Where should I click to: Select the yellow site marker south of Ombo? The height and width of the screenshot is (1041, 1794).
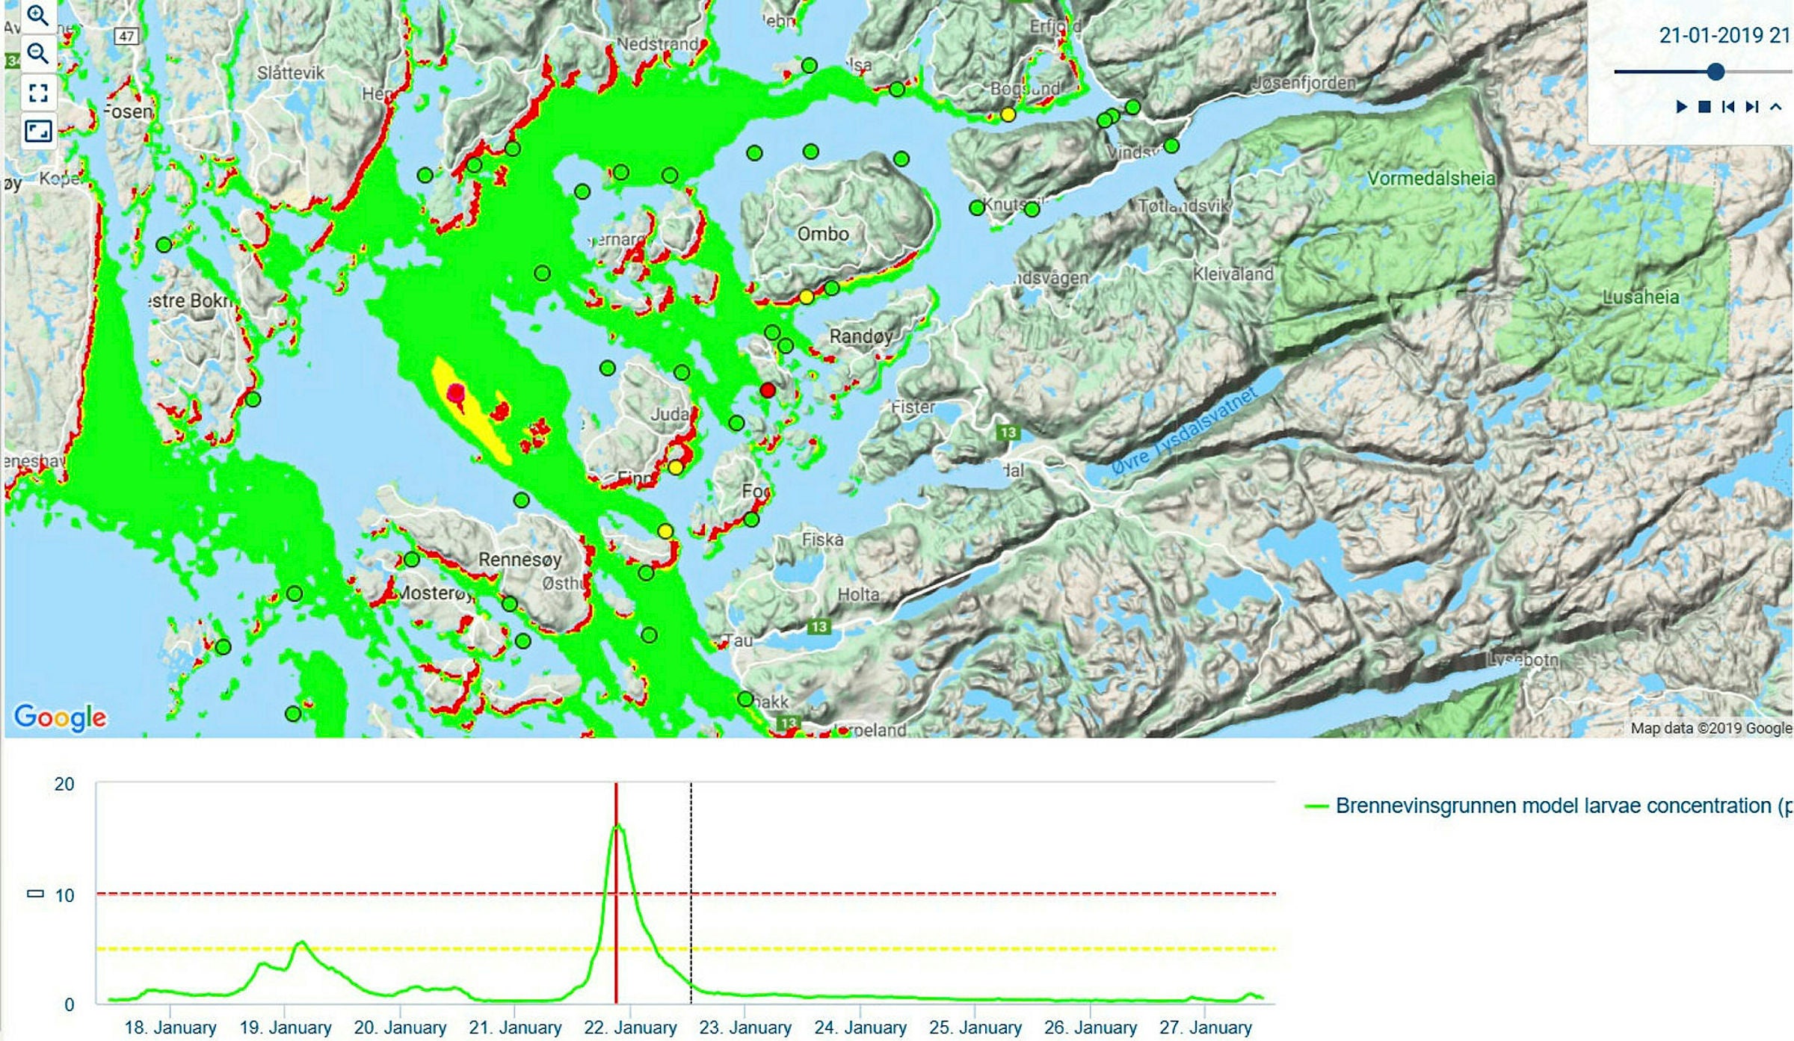pyautogui.click(x=806, y=297)
